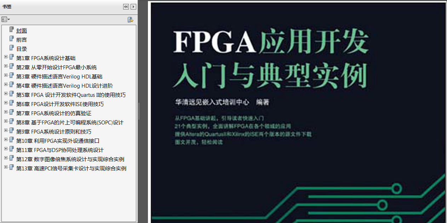Viewport: 447px width, 223px height.
Task: Click the bookmark icon beside 第7章
Action: tap(12, 112)
